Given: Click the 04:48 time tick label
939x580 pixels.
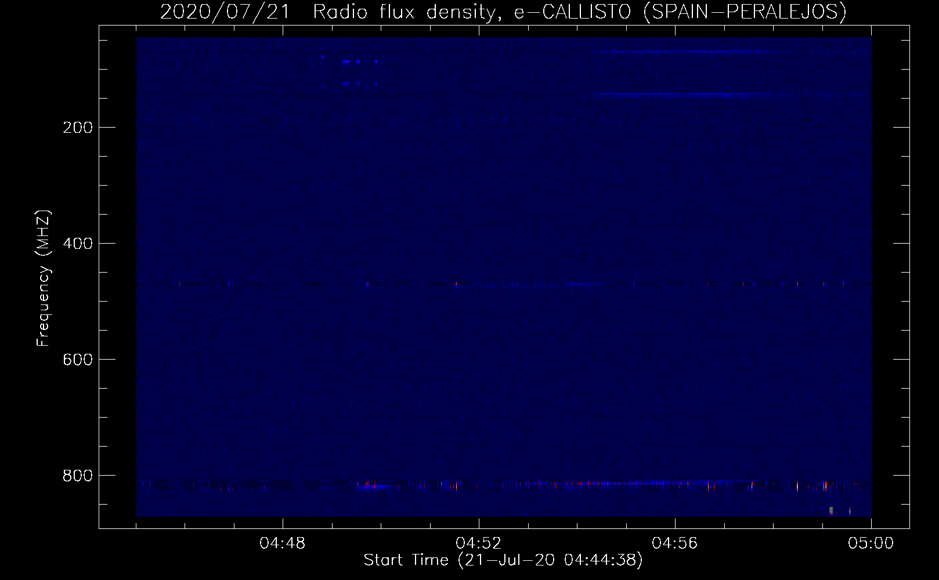Looking at the screenshot, I should click(x=283, y=543).
